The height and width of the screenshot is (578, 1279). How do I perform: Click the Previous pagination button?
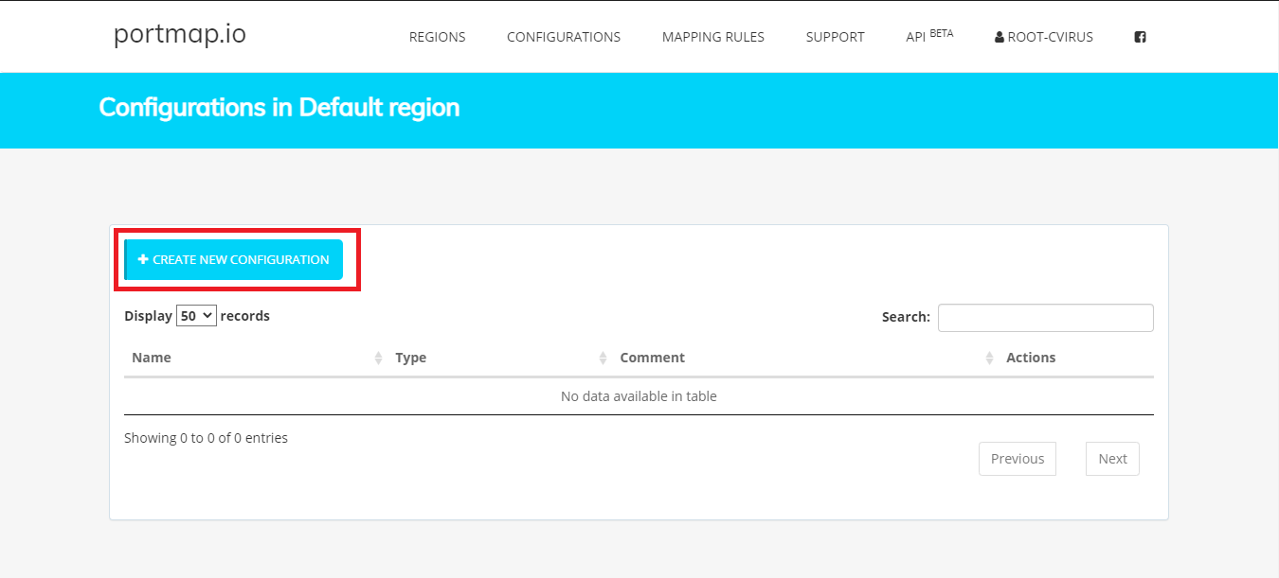click(1018, 459)
